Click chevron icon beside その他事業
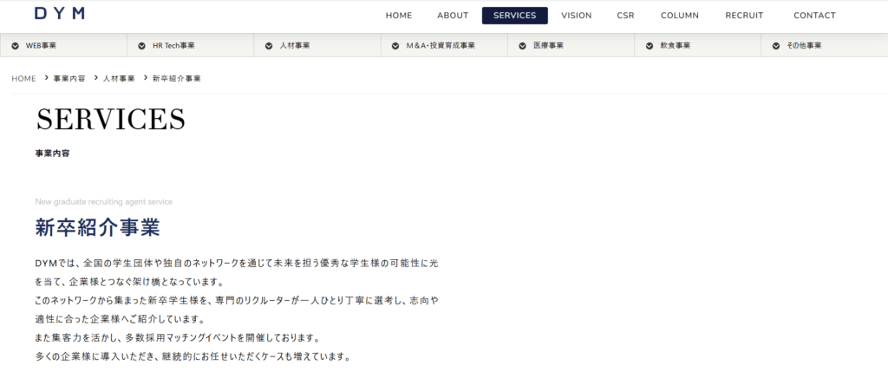The image size is (888, 372). [776, 45]
